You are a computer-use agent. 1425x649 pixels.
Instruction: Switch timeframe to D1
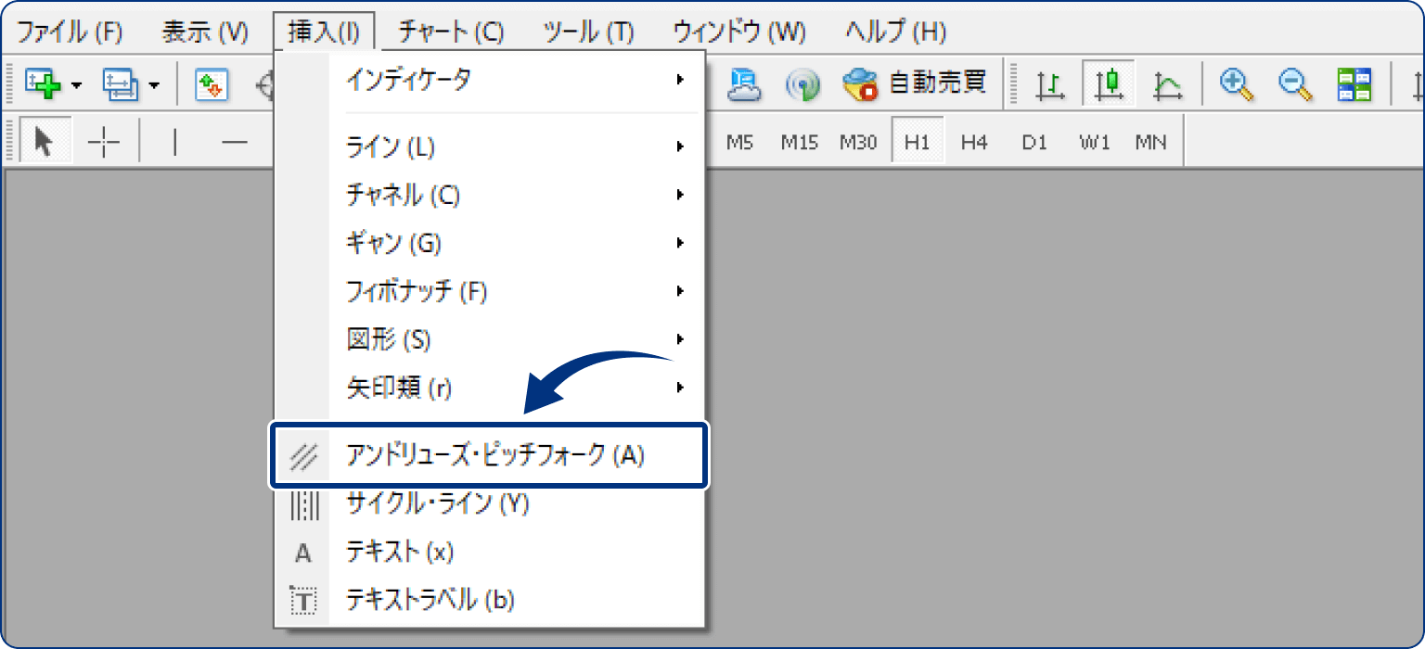click(1033, 141)
